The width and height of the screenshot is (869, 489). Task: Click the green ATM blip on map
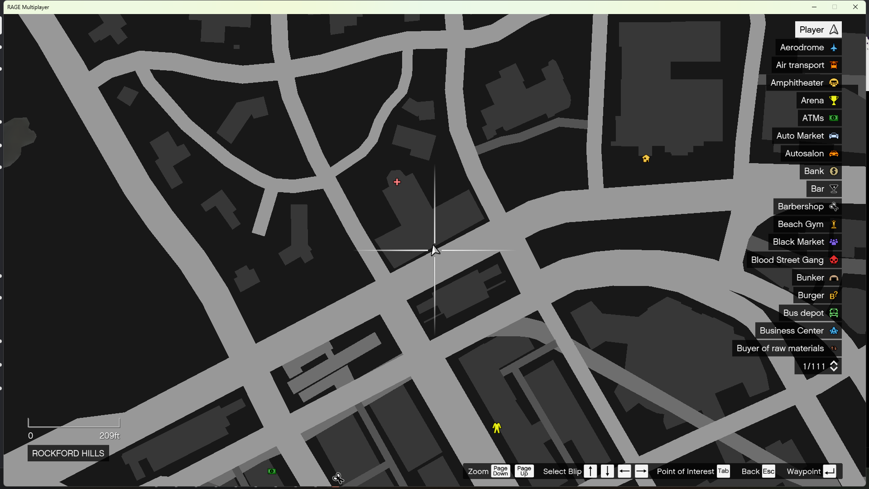272,471
